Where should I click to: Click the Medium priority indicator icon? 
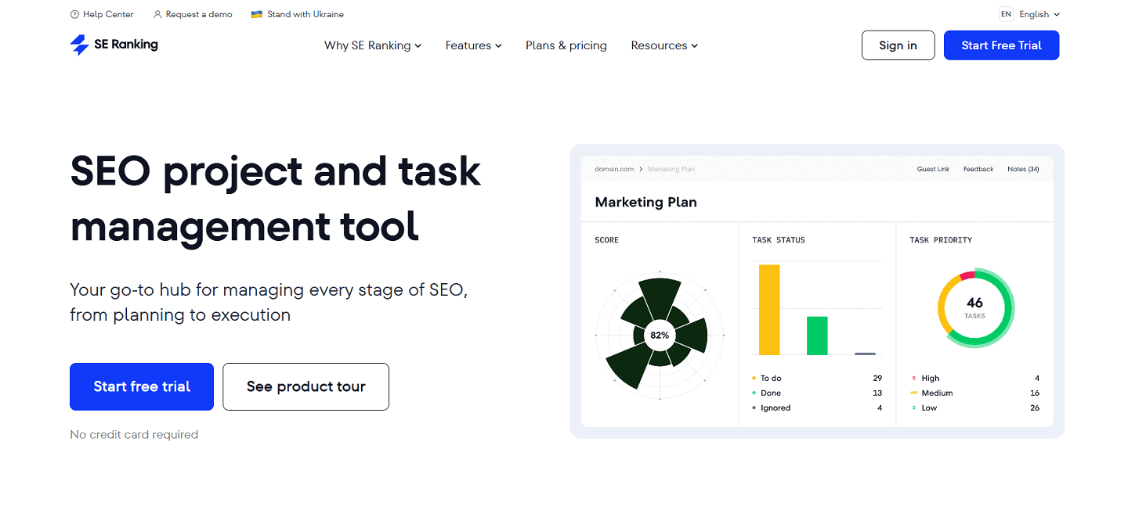(x=914, y=393)
